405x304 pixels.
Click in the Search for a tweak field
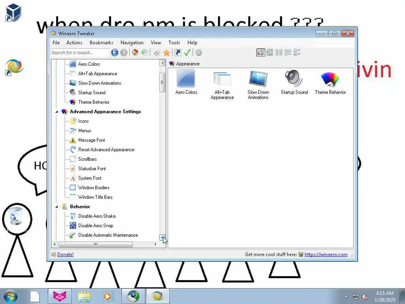tap(80, 53)
